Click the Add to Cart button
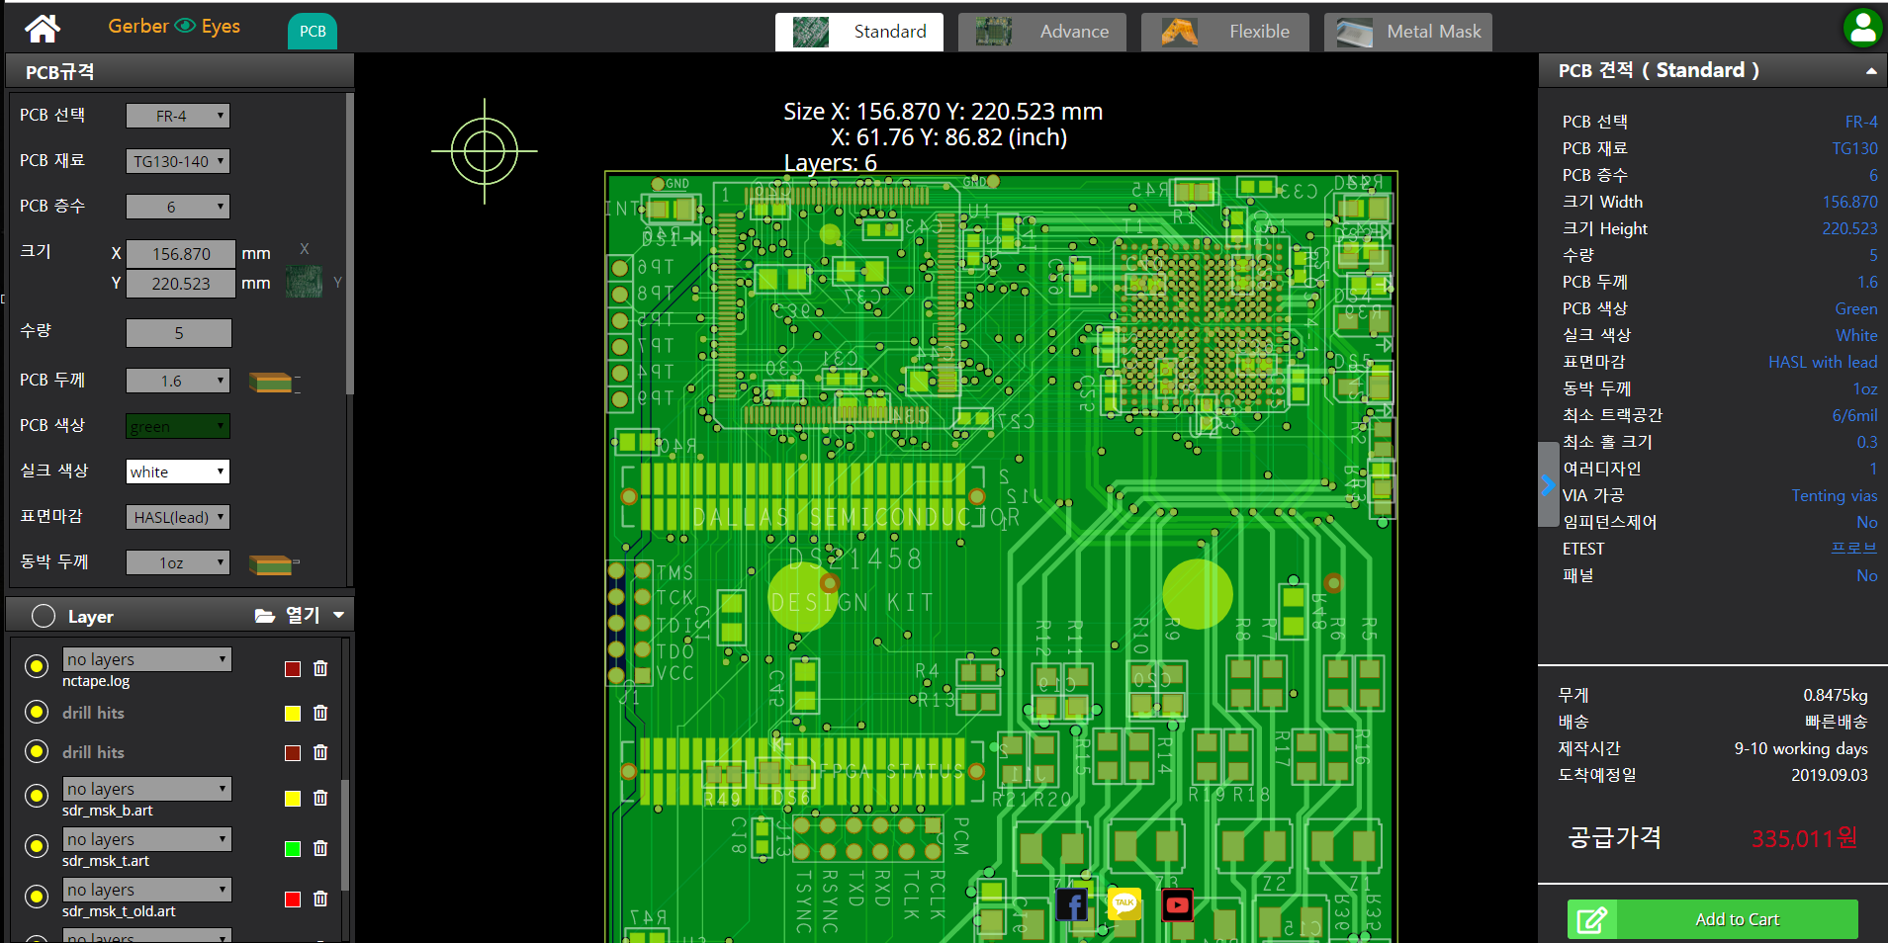Screen dimensions: 1888x943 tap(1713, 919)
